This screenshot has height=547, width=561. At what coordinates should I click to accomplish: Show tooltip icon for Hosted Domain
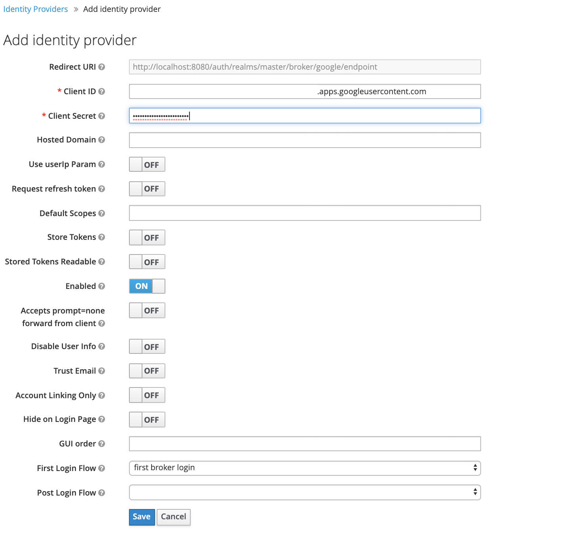[102, 140]
